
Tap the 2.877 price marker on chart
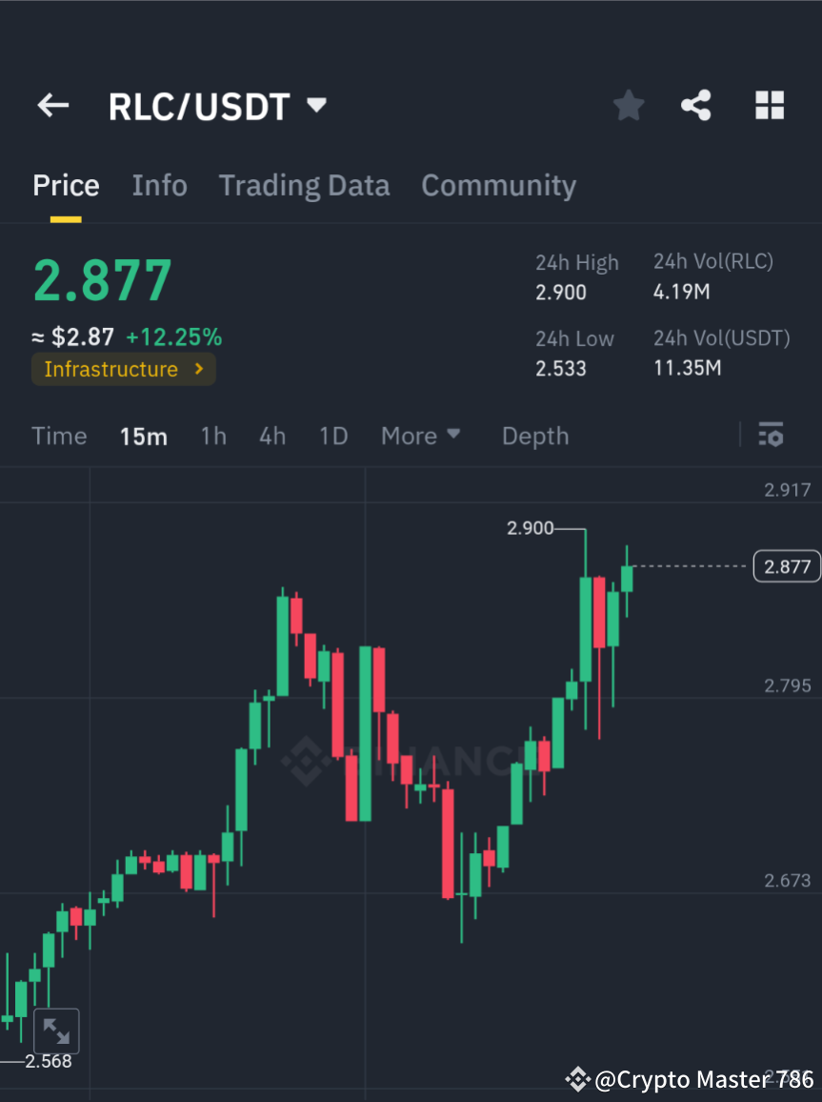[787, 565]
